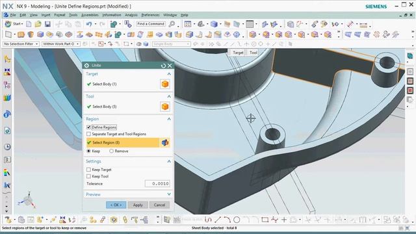Click the Select Region icon in dialog
416x234 pixels.
point(165,142)
